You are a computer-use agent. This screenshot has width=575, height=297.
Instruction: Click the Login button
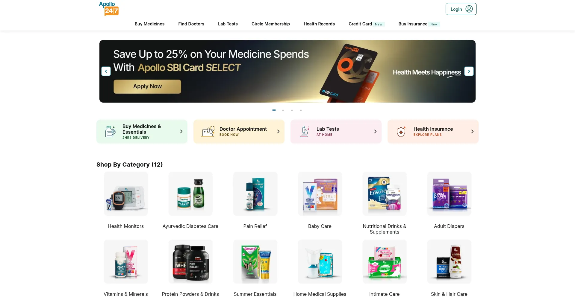coord(461,9)
